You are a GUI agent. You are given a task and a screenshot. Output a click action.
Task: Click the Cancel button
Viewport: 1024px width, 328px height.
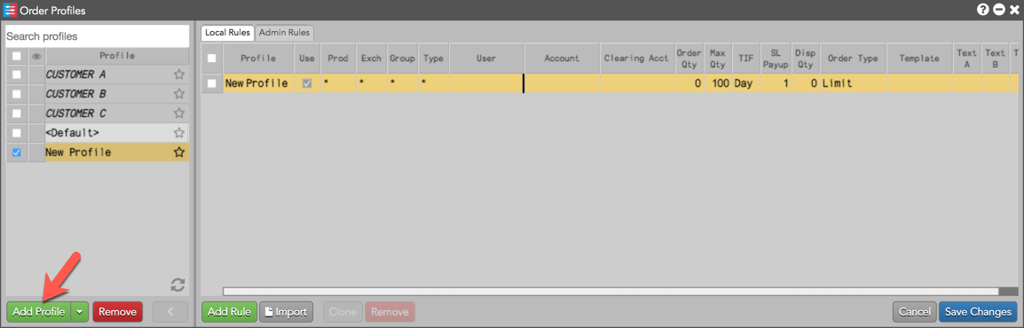pyautogui.click(x=914, y=312)
